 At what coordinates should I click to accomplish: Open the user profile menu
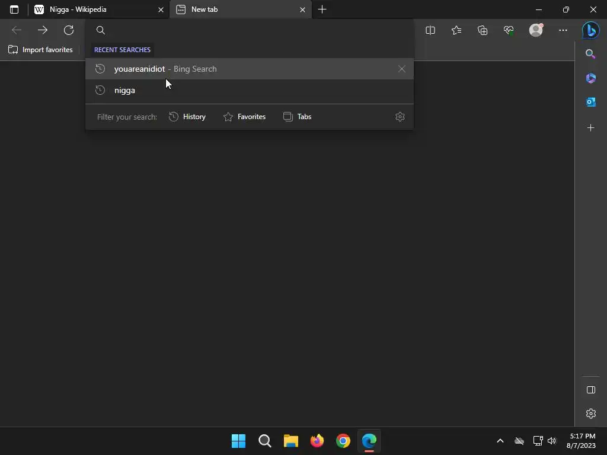536,30
